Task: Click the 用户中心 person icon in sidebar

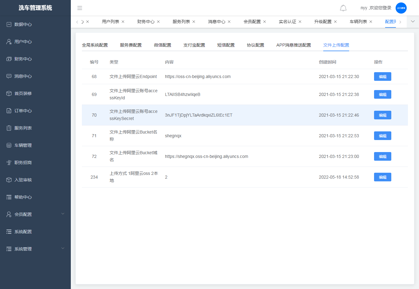Action: [9, 42]
